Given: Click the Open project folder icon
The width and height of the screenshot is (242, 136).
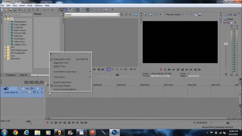Looking at the screenshot, I should point(6,10).
